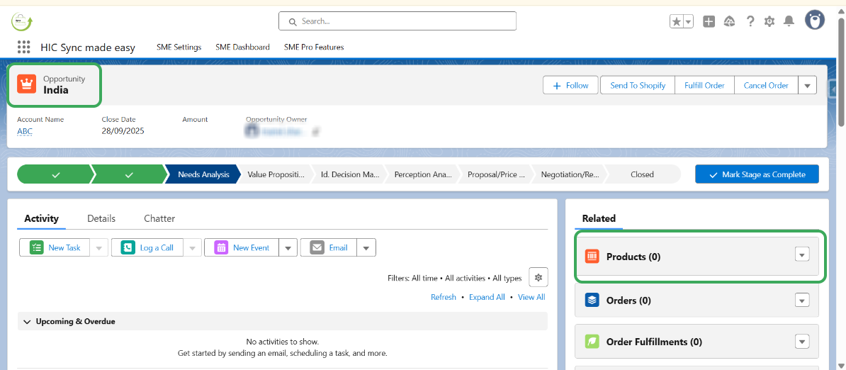Open the App Launcher dots grid

point(24,47)
